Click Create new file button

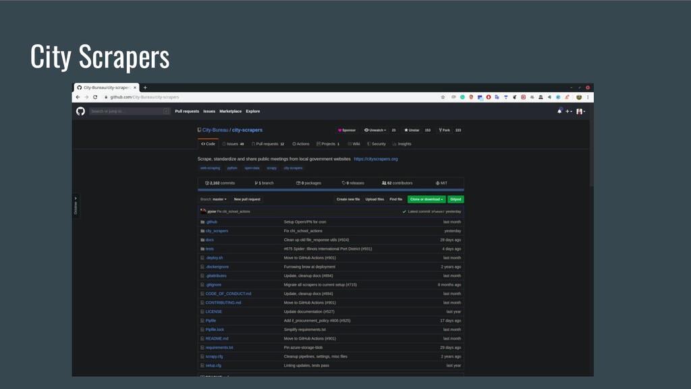[348, 199]
